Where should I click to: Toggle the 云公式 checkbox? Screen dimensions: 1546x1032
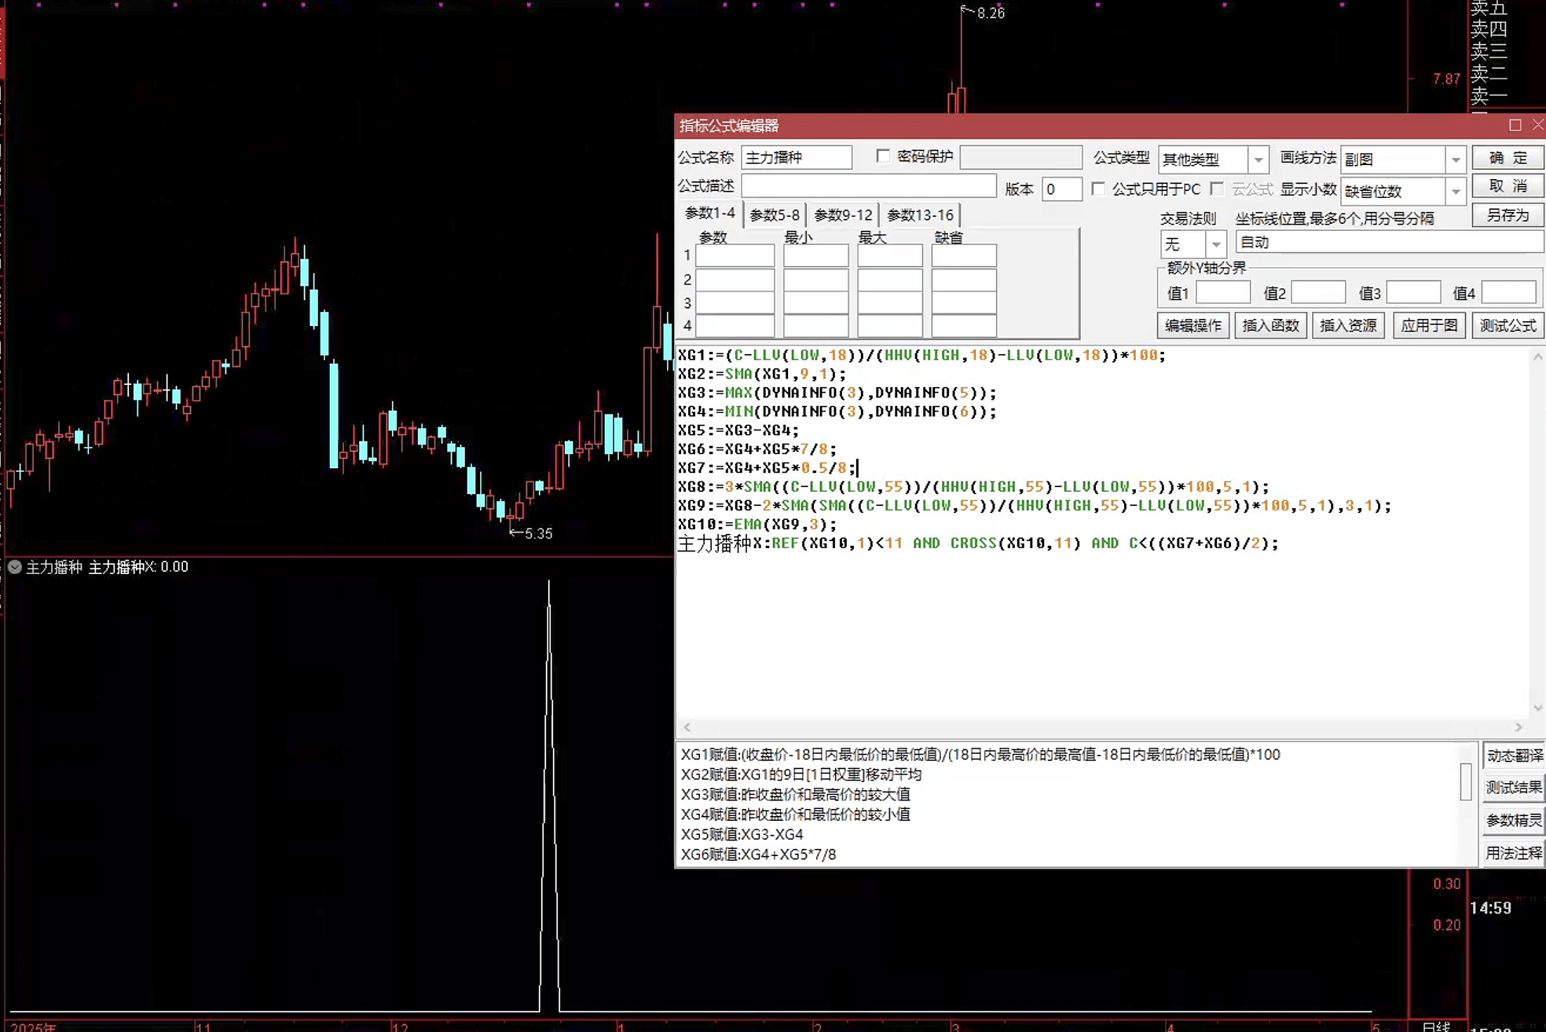pyautogui.click(x=1217, y=189)
